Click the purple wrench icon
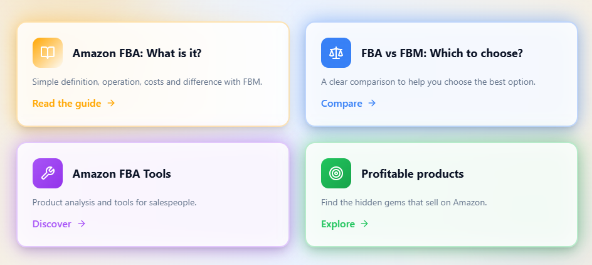Screen dimensions: 592x265 tap(48, 173)
